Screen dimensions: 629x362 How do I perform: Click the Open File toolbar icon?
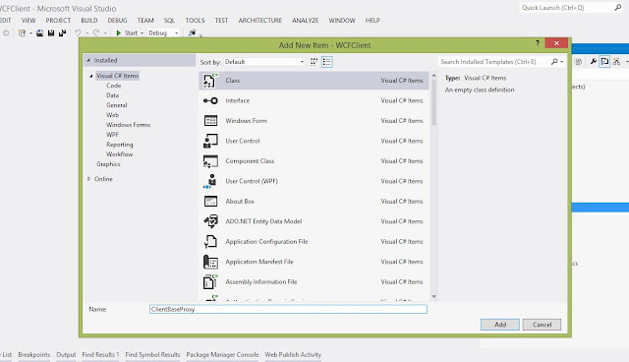pyautogui.click(x=39, y=32)
